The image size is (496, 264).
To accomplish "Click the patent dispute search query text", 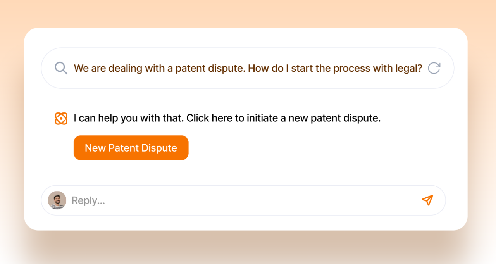I will tap(248, 69).
